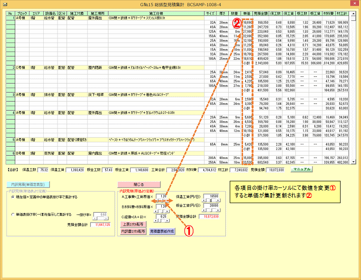Click 見積書表紙作成 button
The image size is (361, 280).
click(162, 231)
